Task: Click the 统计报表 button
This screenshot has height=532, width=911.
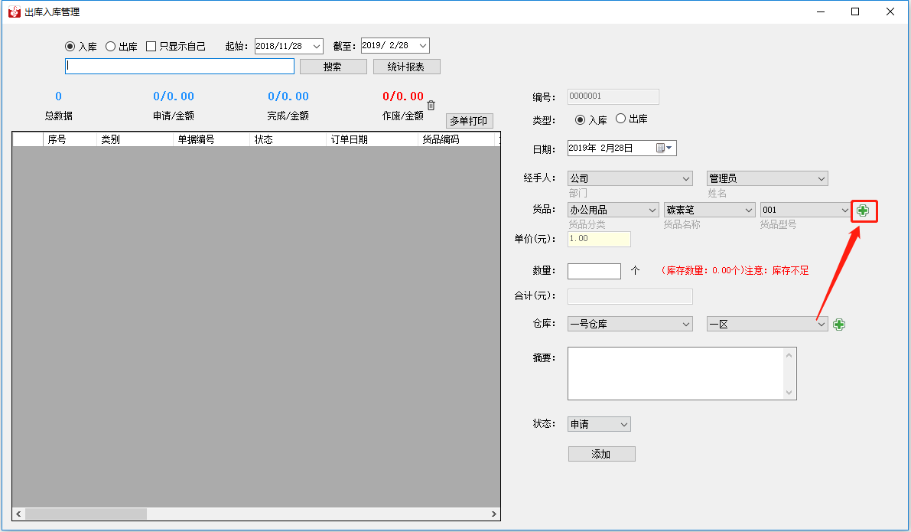Action: click(x=406, y=67)
